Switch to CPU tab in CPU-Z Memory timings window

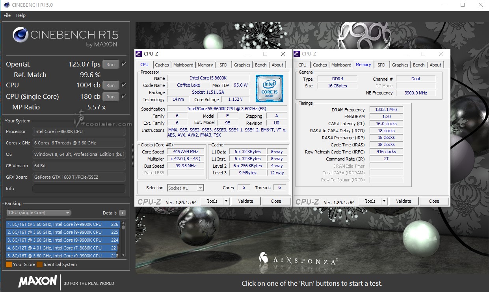(x=303, y=65)
